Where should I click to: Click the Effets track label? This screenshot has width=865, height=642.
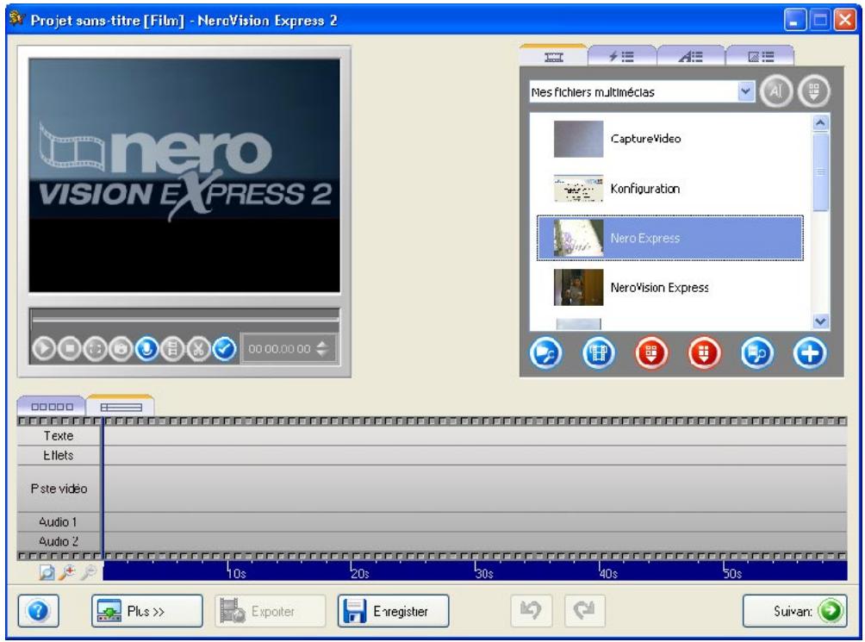(59, 456)
